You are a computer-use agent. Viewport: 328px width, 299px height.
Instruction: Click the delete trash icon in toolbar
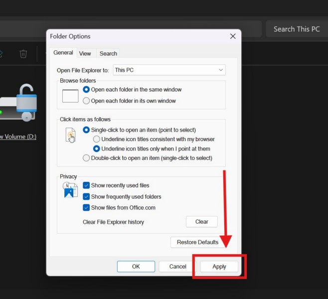[x=23, y=53]
